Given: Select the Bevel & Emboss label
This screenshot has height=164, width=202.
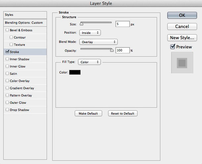Looking at the screenshot, I should coord(21,30).
